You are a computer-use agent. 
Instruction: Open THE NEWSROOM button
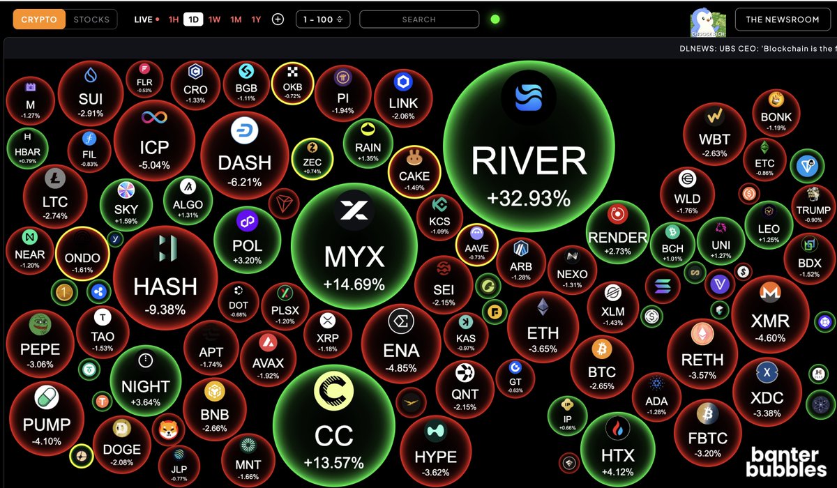tap(783, 20)
